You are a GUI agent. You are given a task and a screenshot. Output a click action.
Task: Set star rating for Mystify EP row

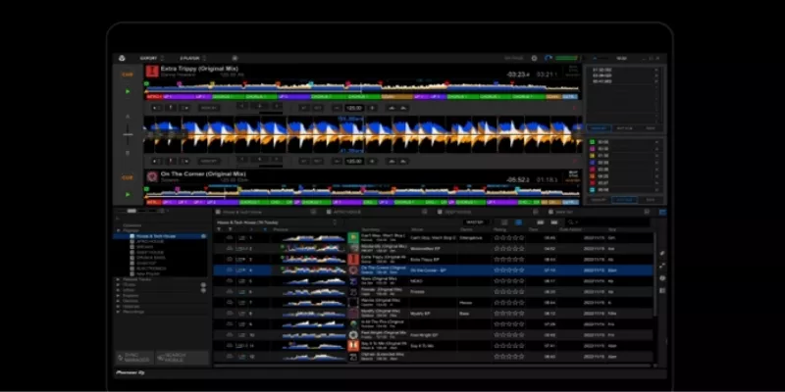point(508,314)
